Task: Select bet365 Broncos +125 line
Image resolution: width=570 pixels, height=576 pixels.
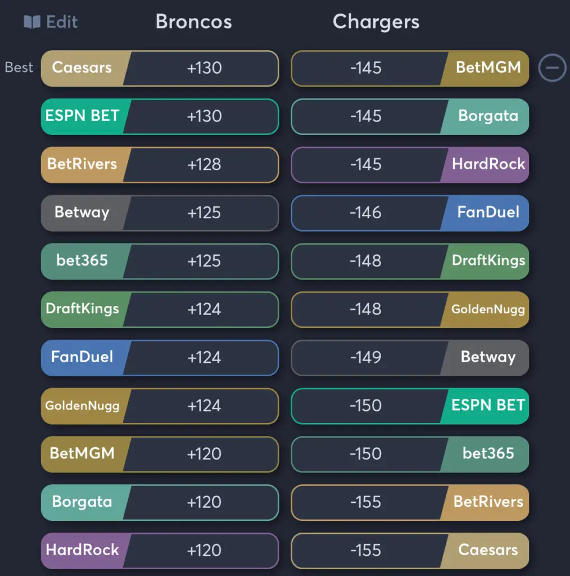Action: 160,262
